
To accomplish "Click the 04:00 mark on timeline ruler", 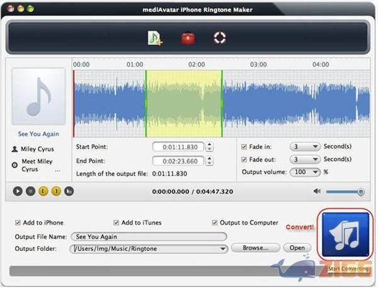I will tap(321, 65).
